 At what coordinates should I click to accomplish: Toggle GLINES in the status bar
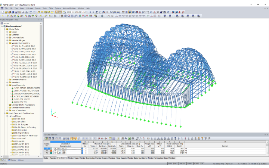pyautogui.click(x=196, y=164)
